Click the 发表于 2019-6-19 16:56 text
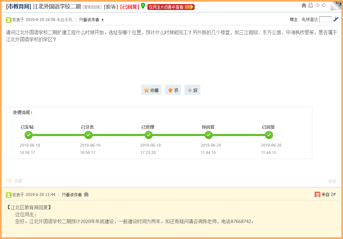 34,20
